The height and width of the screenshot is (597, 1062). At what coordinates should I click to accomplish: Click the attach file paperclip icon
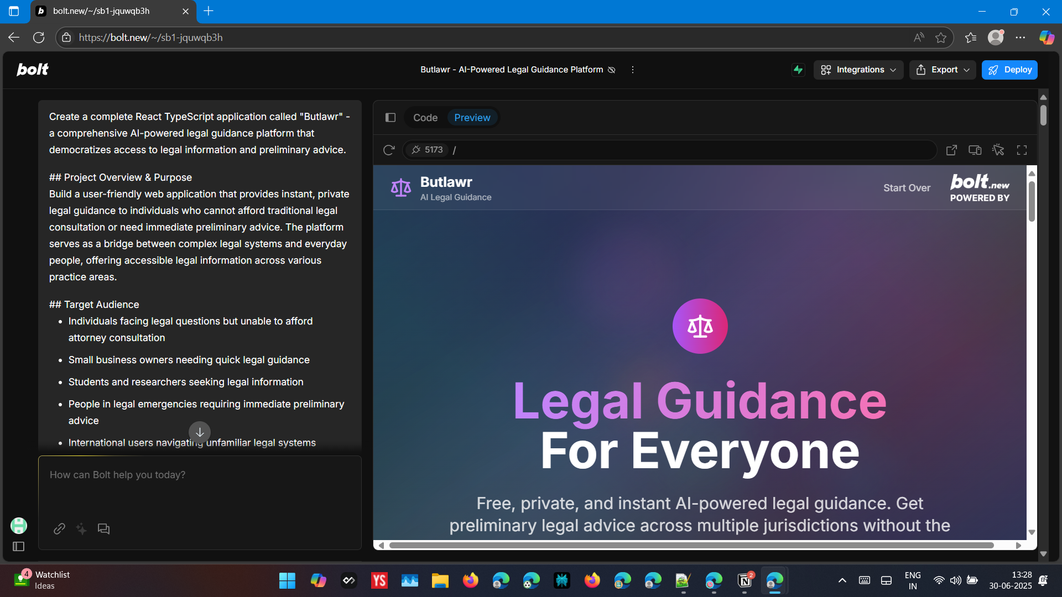(59, 529)
